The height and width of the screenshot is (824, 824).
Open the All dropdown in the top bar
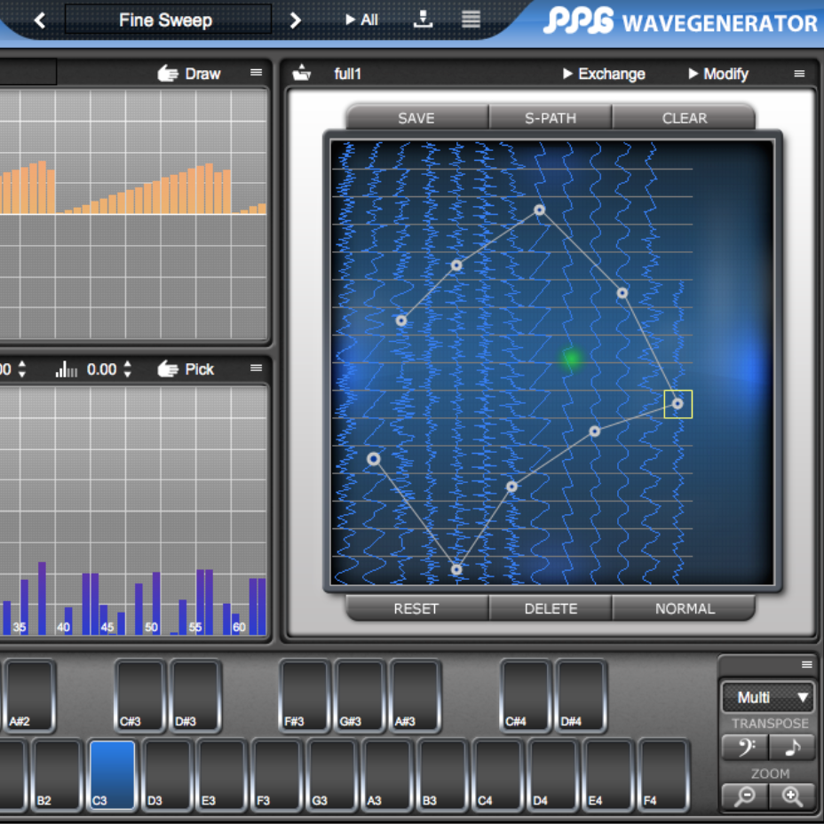click(x=360, y=18)
